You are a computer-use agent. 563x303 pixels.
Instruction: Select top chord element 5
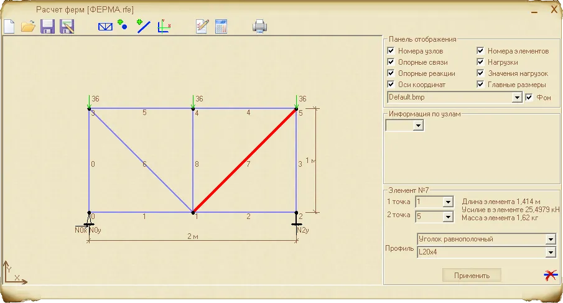pyautogui.click(x=141, y=108)
